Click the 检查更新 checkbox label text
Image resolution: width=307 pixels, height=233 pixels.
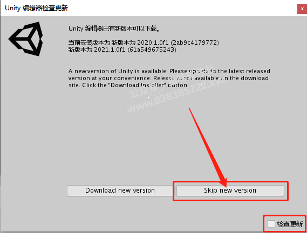[290, 224]
